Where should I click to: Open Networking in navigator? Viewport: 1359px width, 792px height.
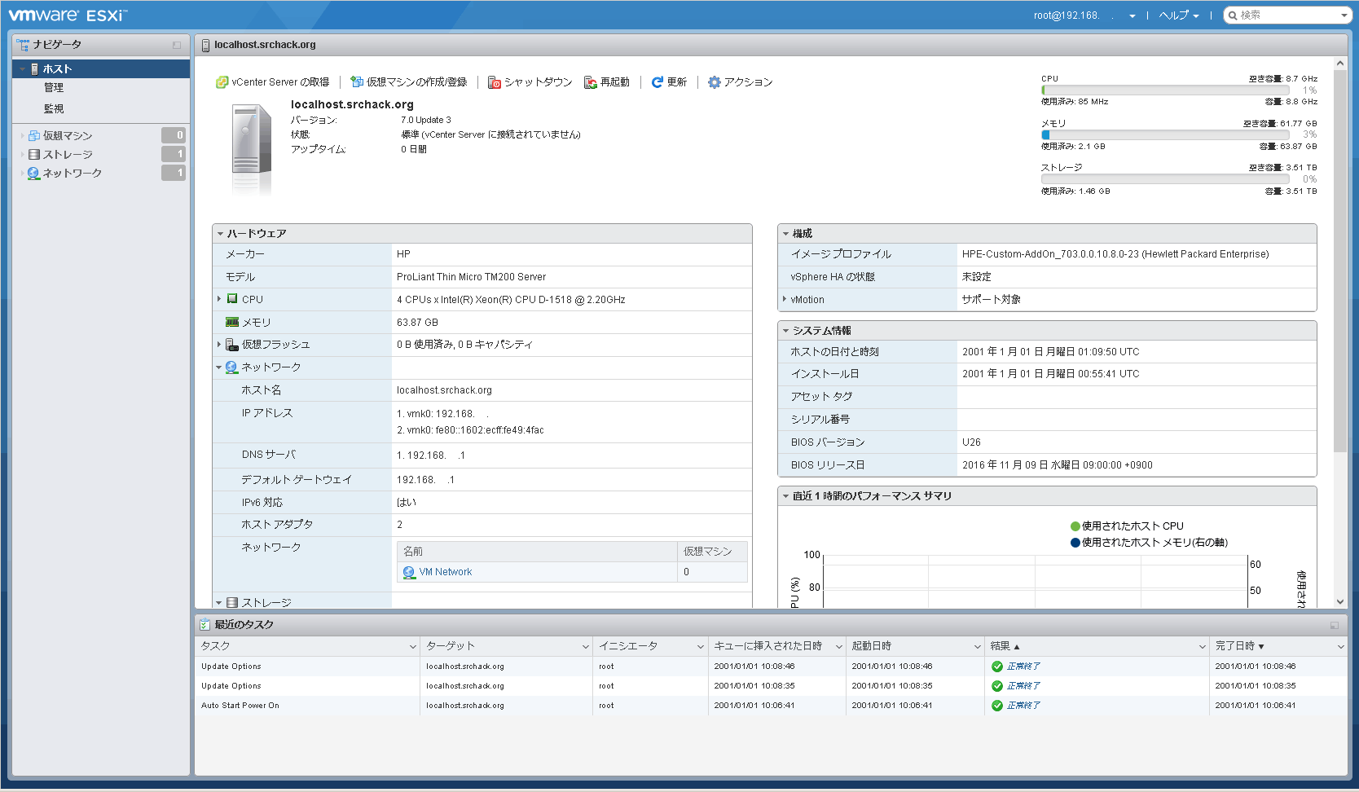(x=73, y=174)
